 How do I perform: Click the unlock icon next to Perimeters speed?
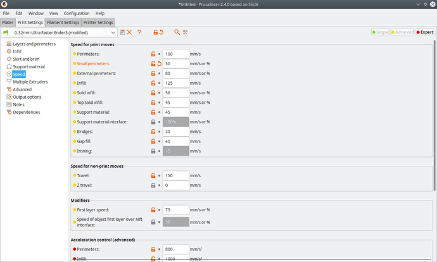153,54
